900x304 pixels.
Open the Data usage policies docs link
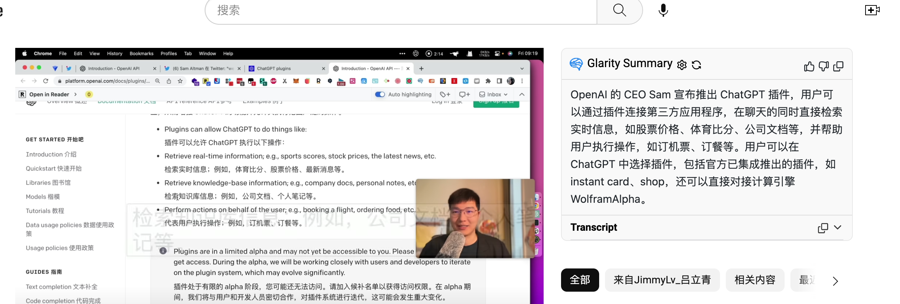70,229
